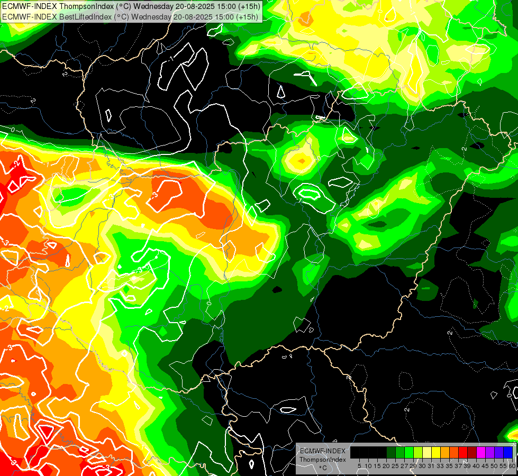Screen dimensions: 518x476
Task: Click the legend scale value 5
Action: (359, 466)
